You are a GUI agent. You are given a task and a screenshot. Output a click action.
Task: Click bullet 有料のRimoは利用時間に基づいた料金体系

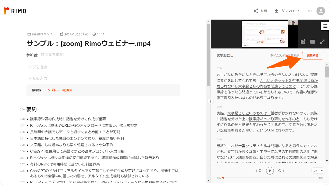[x=65, y=164]
